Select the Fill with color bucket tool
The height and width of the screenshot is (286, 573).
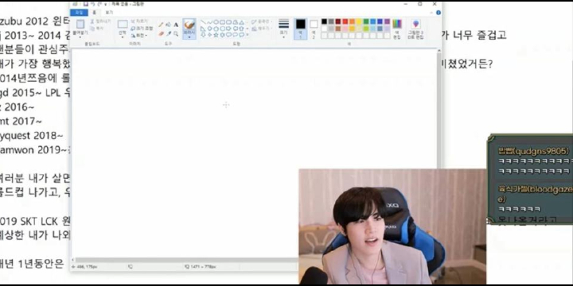[x=168, y=25]
